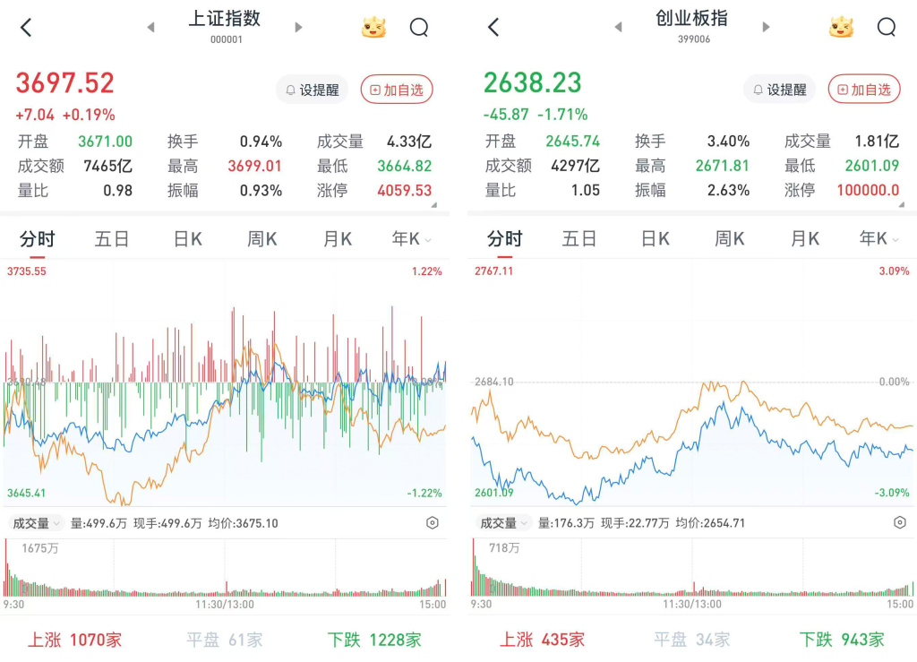The image size is (917, 662).
Task: Open search in 上证指数 panel
Action: tap(419, 27)
